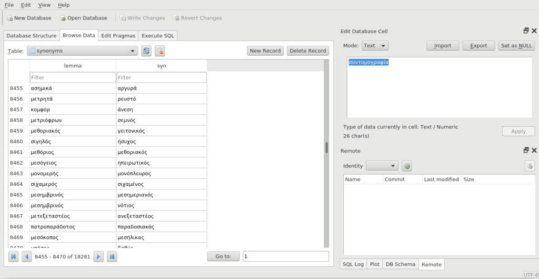Select cell κομφόρ in lemma column
The image size is (539, 279).
[73, 109]
